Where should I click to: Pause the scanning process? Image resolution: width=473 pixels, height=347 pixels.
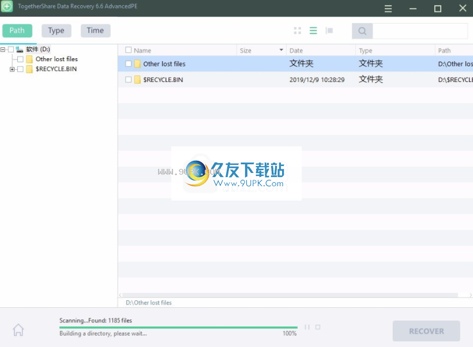307,327
